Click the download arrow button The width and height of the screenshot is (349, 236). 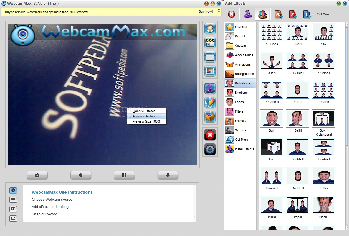(x=168, y=175)
